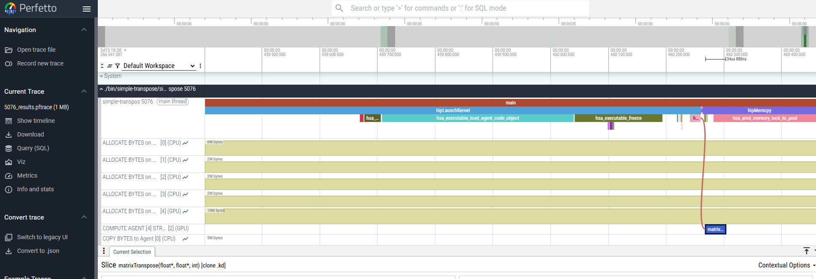Click the Info and stats icon
Viewport: 816px width, 279px height.
click(9, 190)
